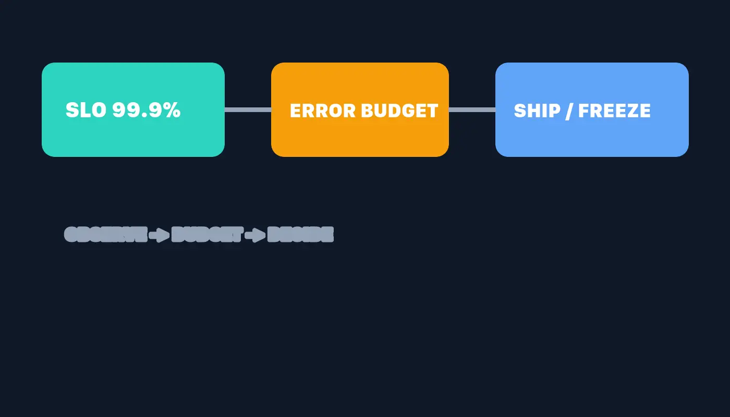Click the orange ERROR BUDGET box

(360, 109)
